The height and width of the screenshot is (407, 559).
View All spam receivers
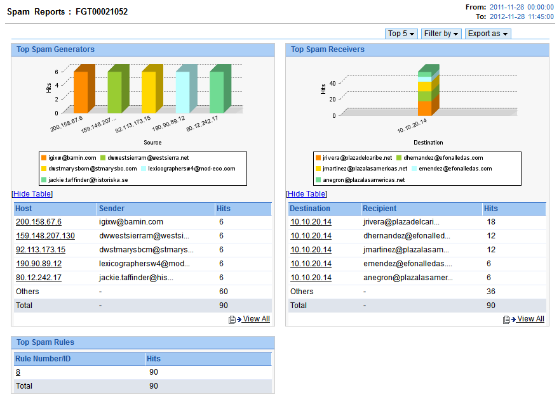coord(530,319)
